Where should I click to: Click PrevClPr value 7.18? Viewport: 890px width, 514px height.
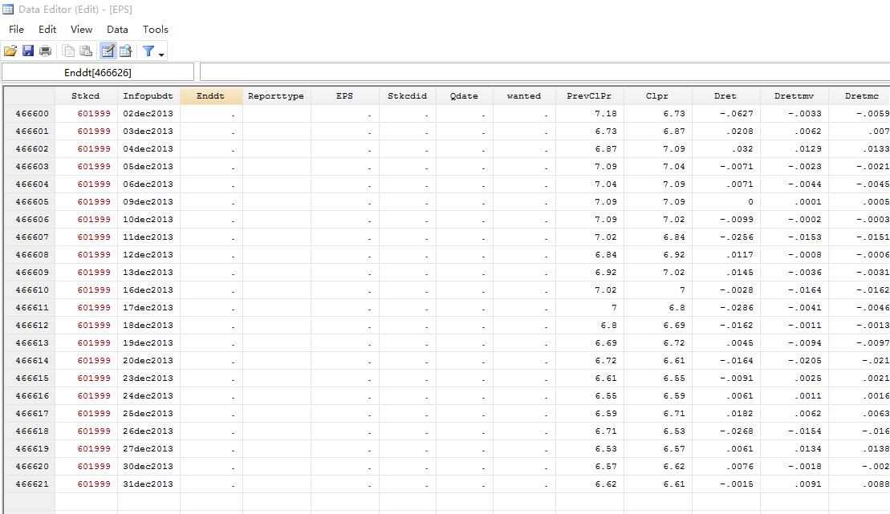[x=589, y=114]
